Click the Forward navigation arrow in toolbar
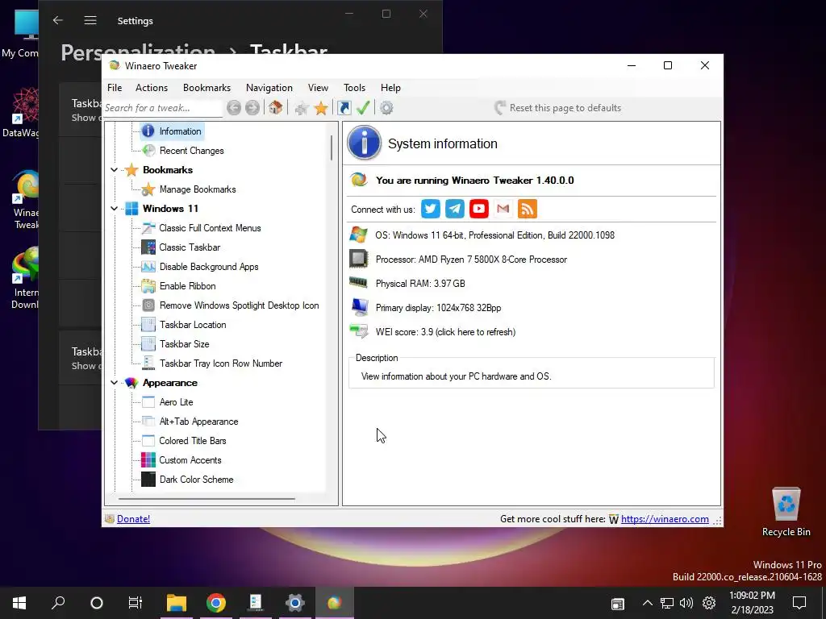 pyautogui.click(x=252, y=108)
